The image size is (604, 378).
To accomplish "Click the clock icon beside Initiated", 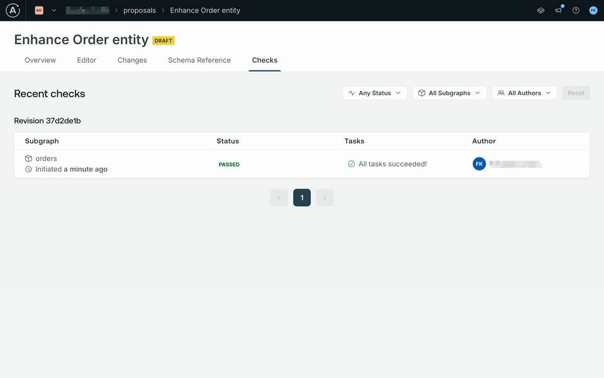I will pos(28,169).
